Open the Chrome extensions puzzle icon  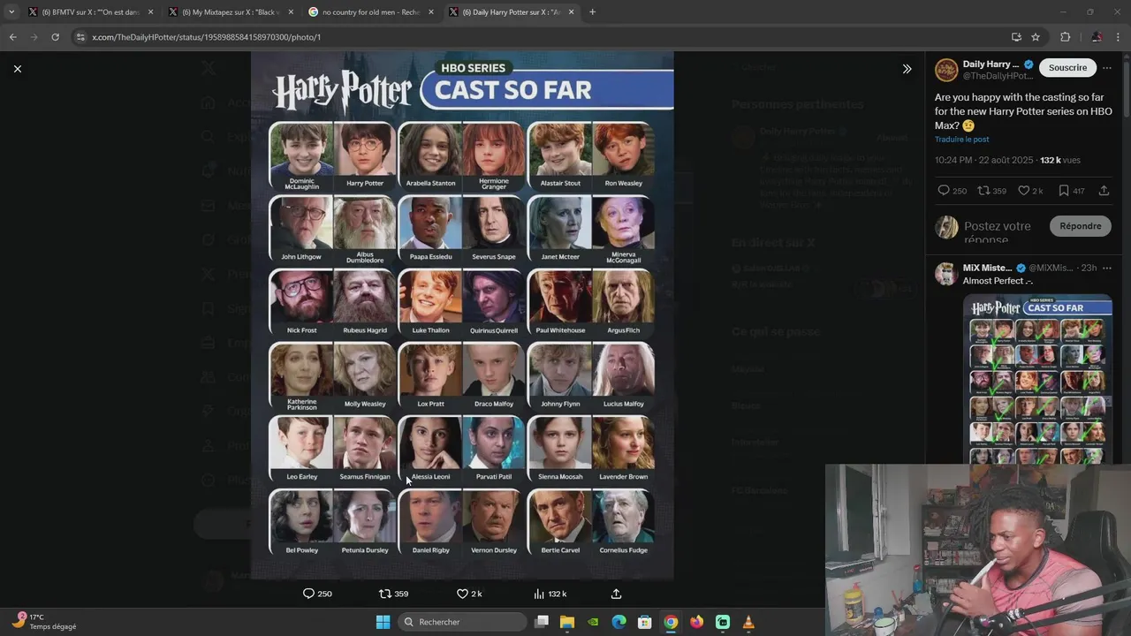(1065, 37)
